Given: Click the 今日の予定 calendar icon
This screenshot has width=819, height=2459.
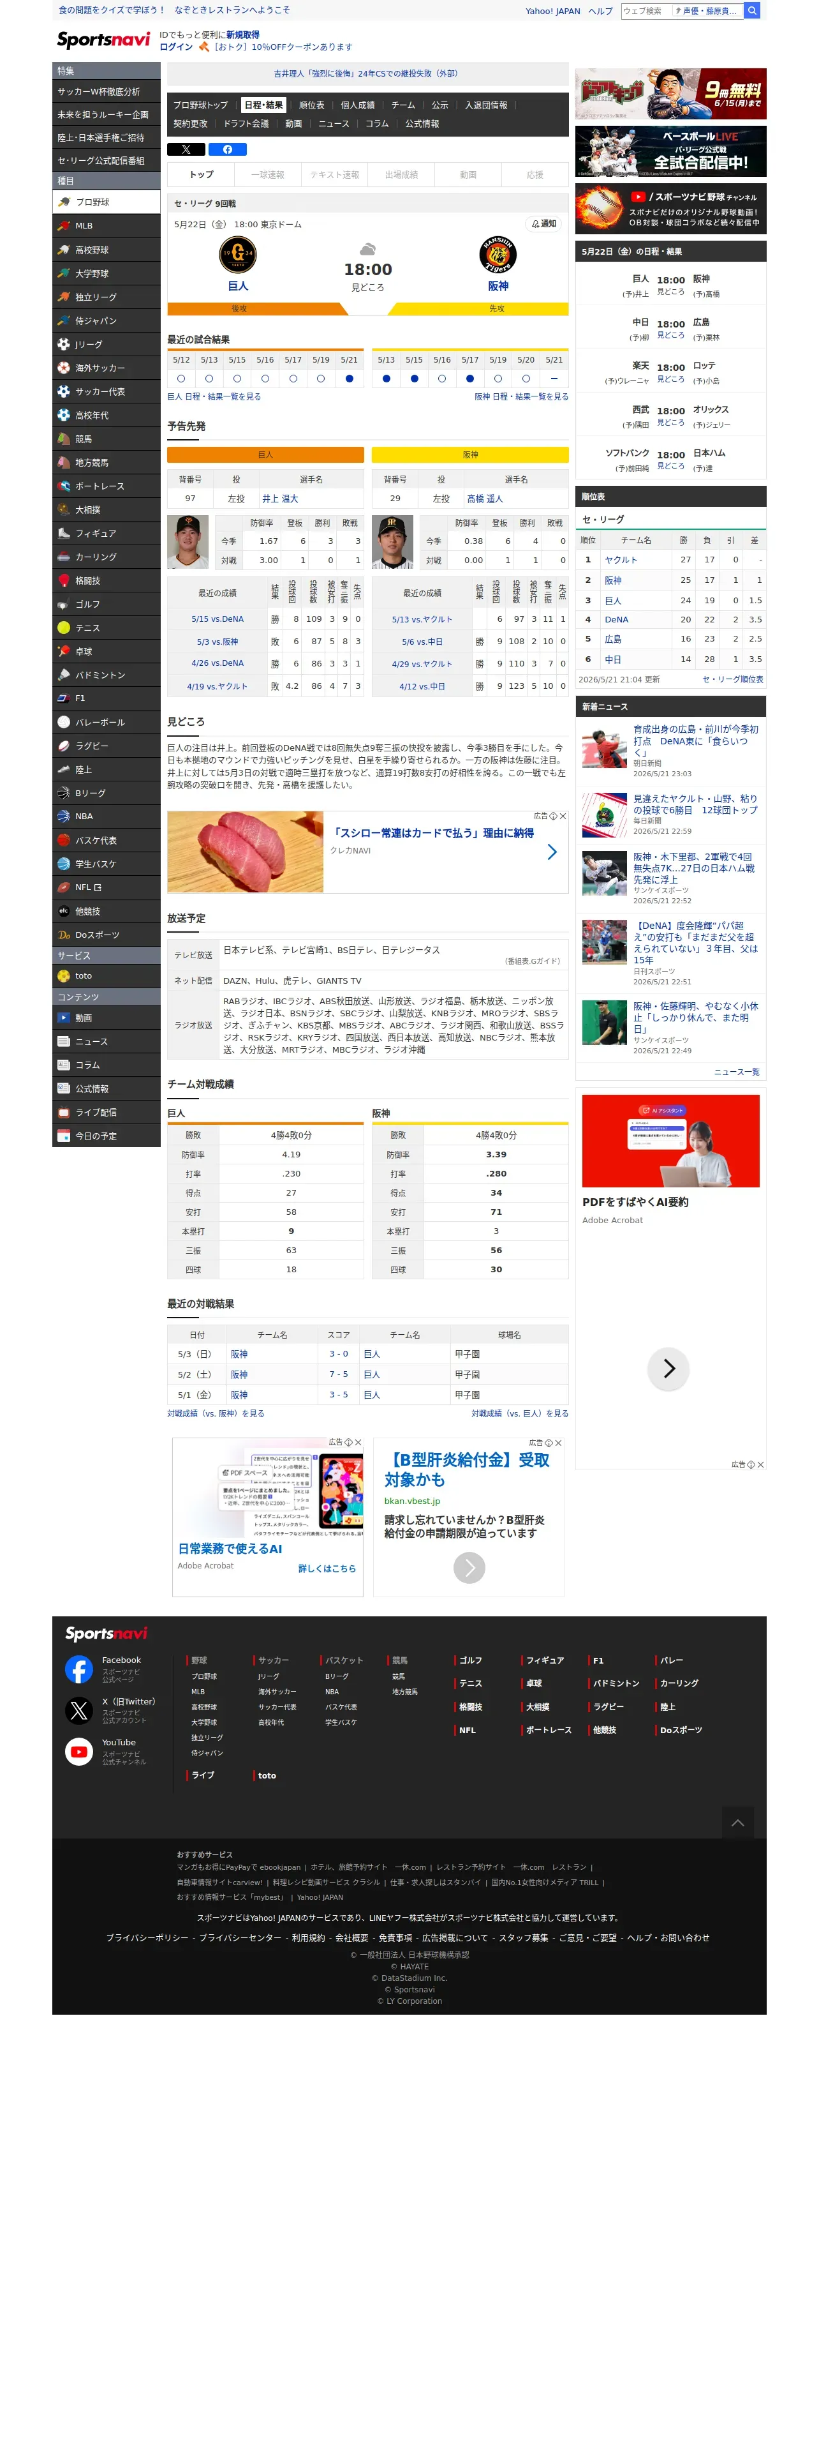Looking at the screenshot, I should [x=64, y=1136].
